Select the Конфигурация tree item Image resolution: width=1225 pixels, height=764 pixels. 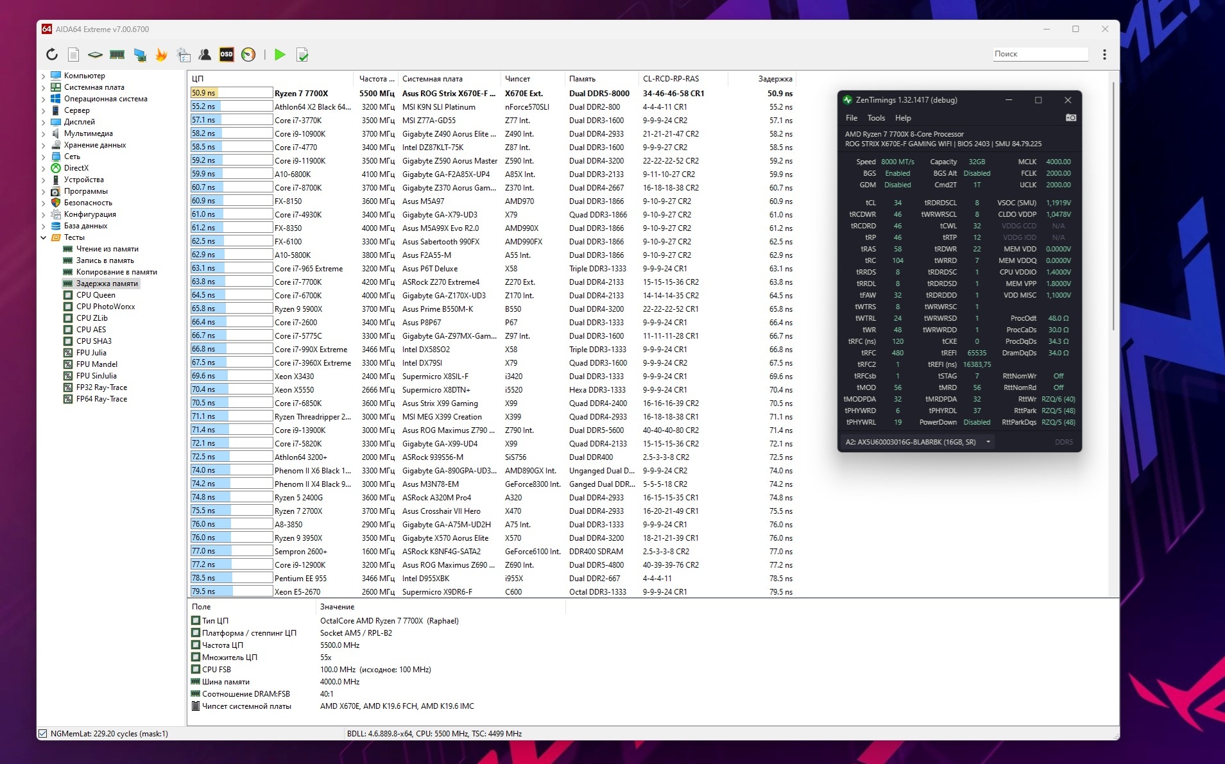tap(90, 214)
